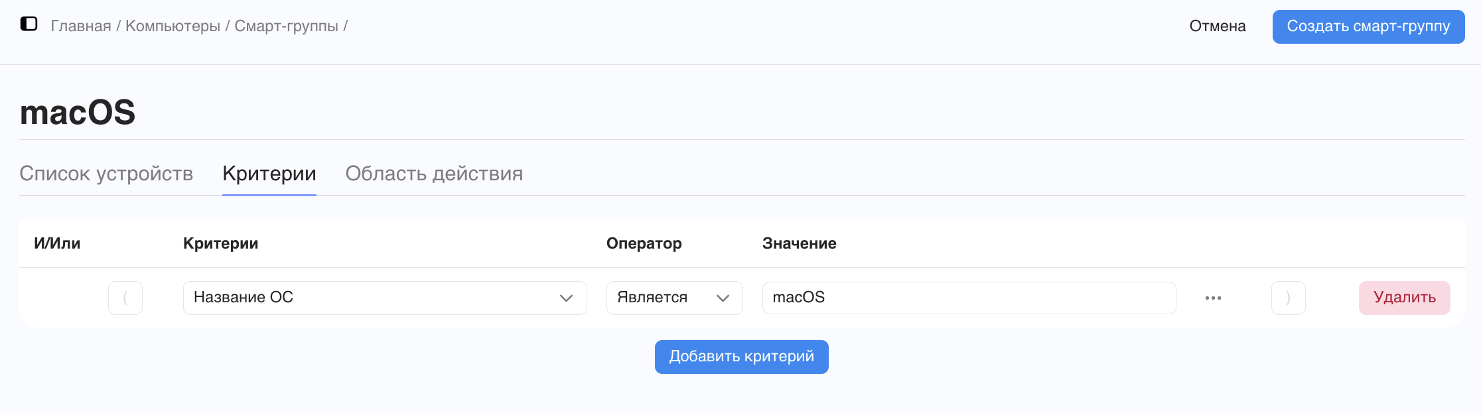Open the Является operator dropdown
Viewport: 1481px width, 415px height.
click(674, 298)
